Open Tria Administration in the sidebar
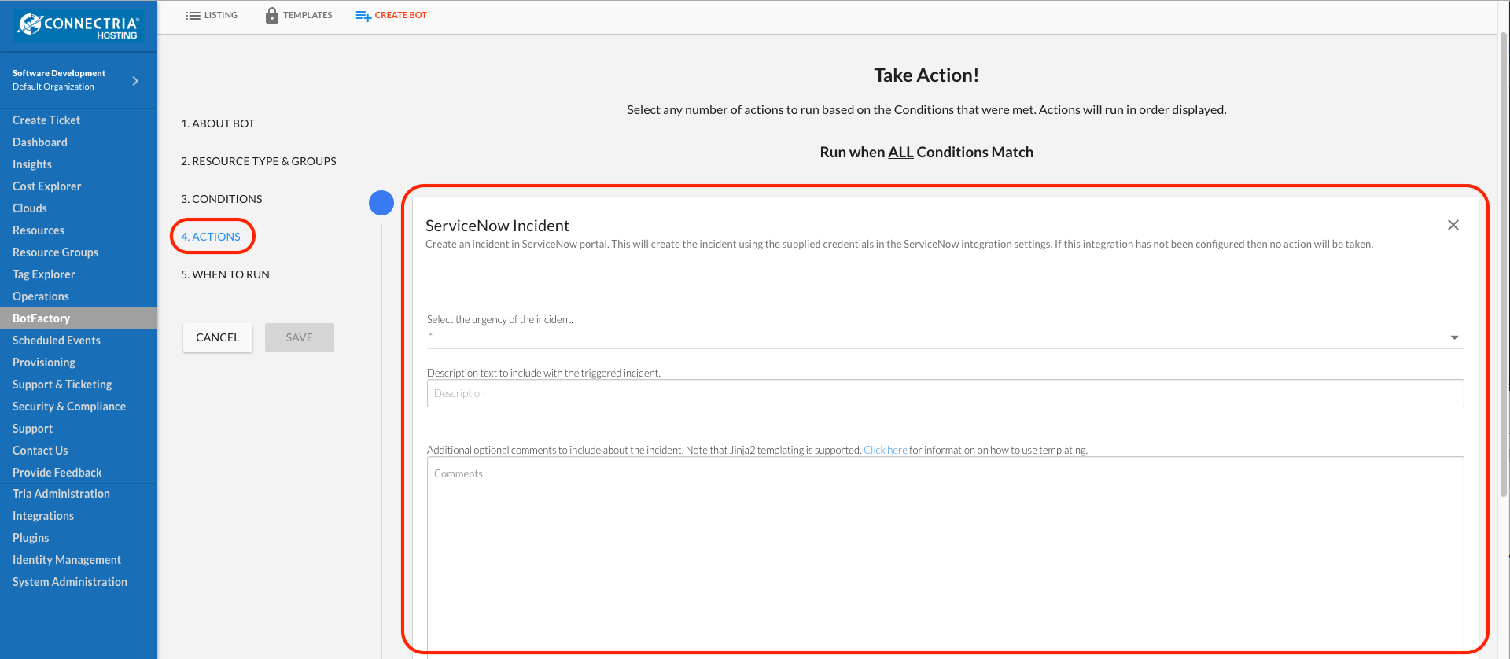The image size is (1510, 659). point(61,494)
